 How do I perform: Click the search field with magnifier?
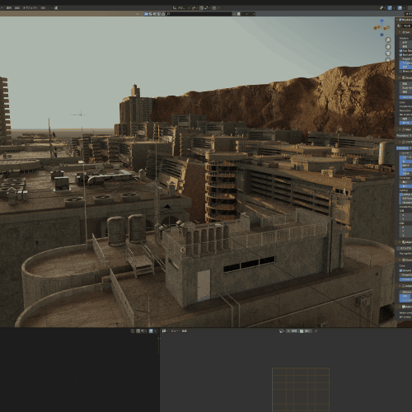click(x=199, y=14)
